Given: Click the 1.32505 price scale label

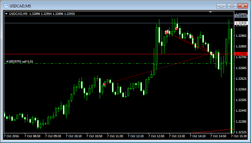Looking at the screenshot, I should click(241, 100).
